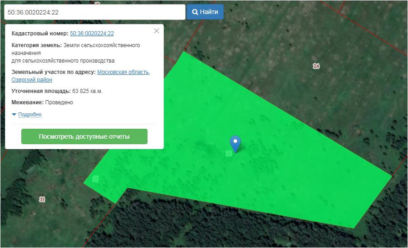Click the Межевание: Проведено line
Viewport: 408px width, 248px height.
(x=42, y=102)
